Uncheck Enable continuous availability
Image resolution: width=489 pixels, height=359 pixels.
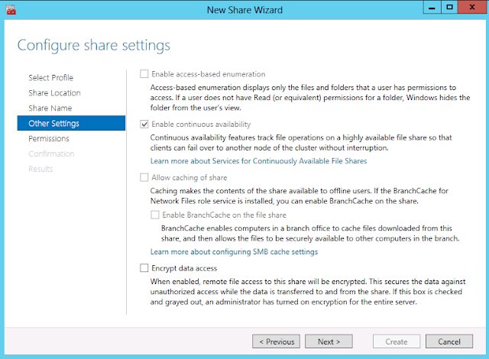tap(145, 125)
